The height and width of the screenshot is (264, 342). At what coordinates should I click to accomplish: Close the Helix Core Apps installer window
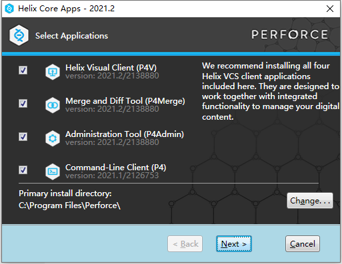330,9
